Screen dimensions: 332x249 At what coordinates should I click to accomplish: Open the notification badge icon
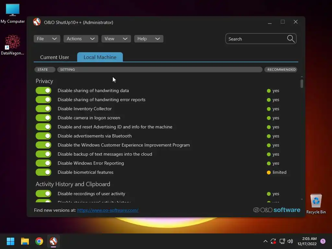323,241
